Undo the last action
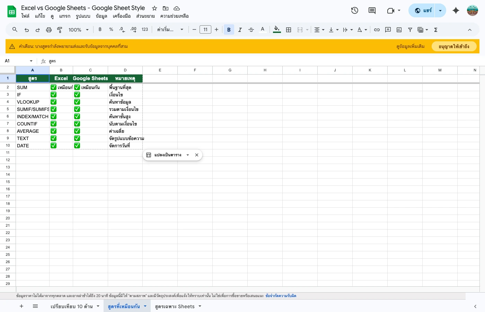Viewport: 485px width, 312px height. [27, 30]
